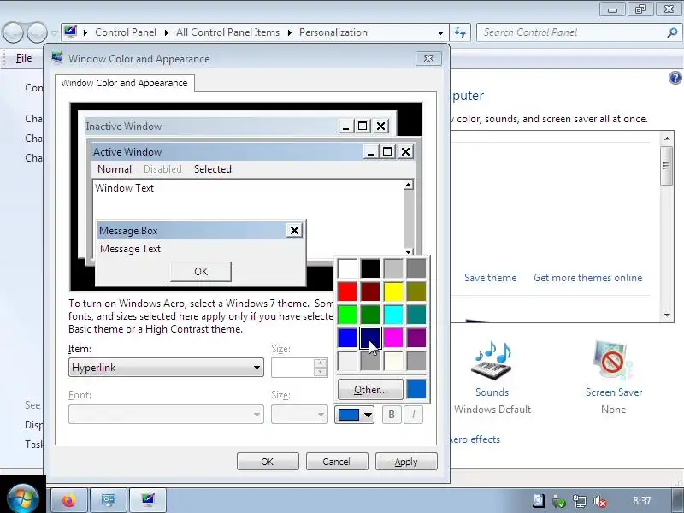Toggle bold font button
This screenshot has width=684, height=513.
tap(392, 415)
